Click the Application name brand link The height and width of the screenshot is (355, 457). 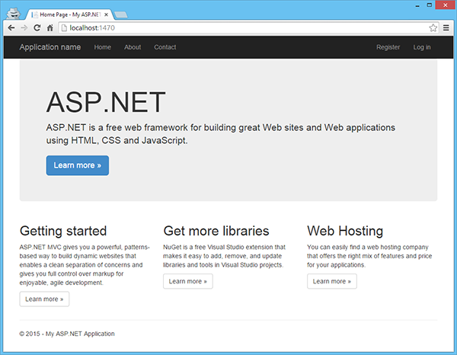(50, 47)
